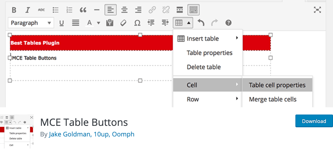Screen dimensions: 333x152
Task: Insert Read More tag
Action: (180, 10)
